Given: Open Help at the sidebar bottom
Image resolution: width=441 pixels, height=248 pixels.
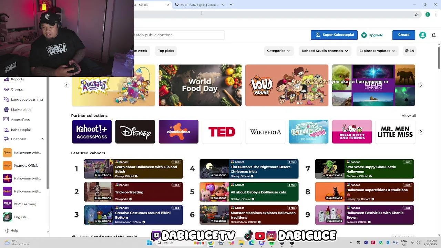Looking at the screenshot, I should click(12, 230).
